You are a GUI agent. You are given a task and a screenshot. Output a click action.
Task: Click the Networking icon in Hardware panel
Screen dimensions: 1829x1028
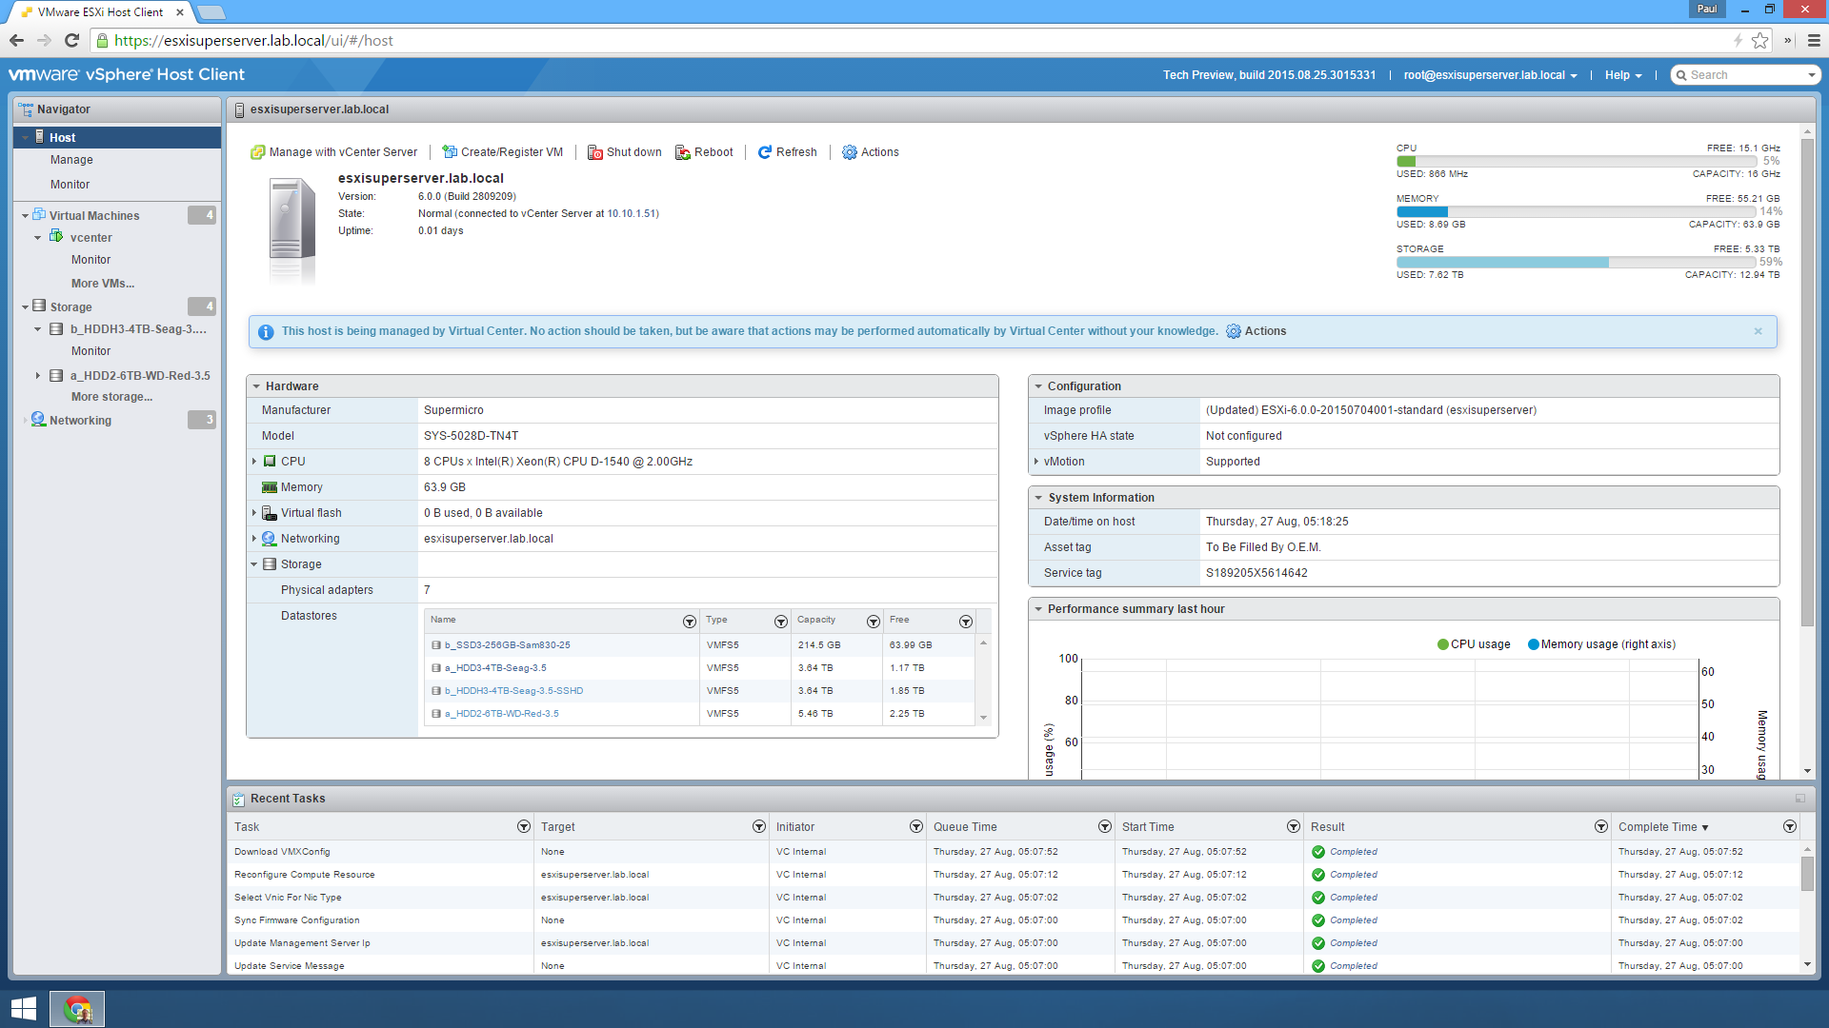click(270, 539)
